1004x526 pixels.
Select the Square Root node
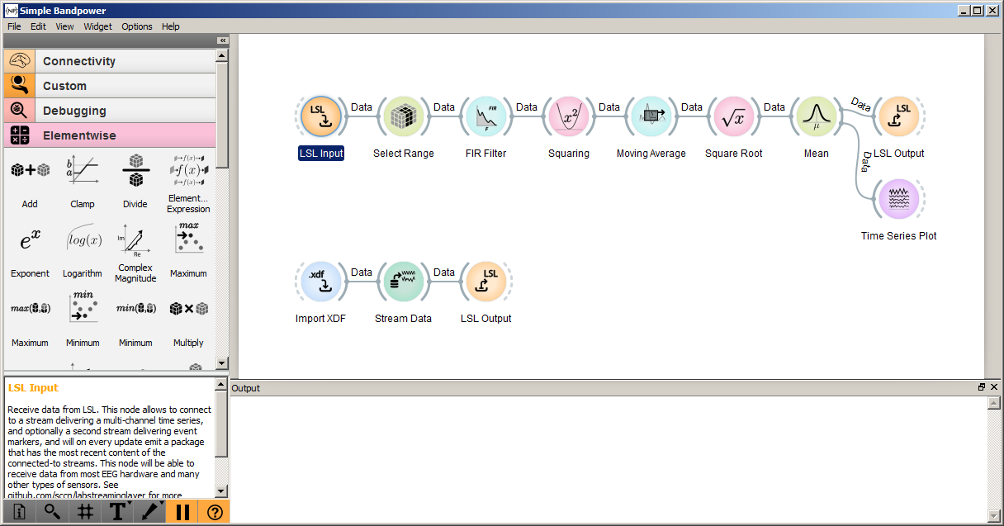pos(733,116)
